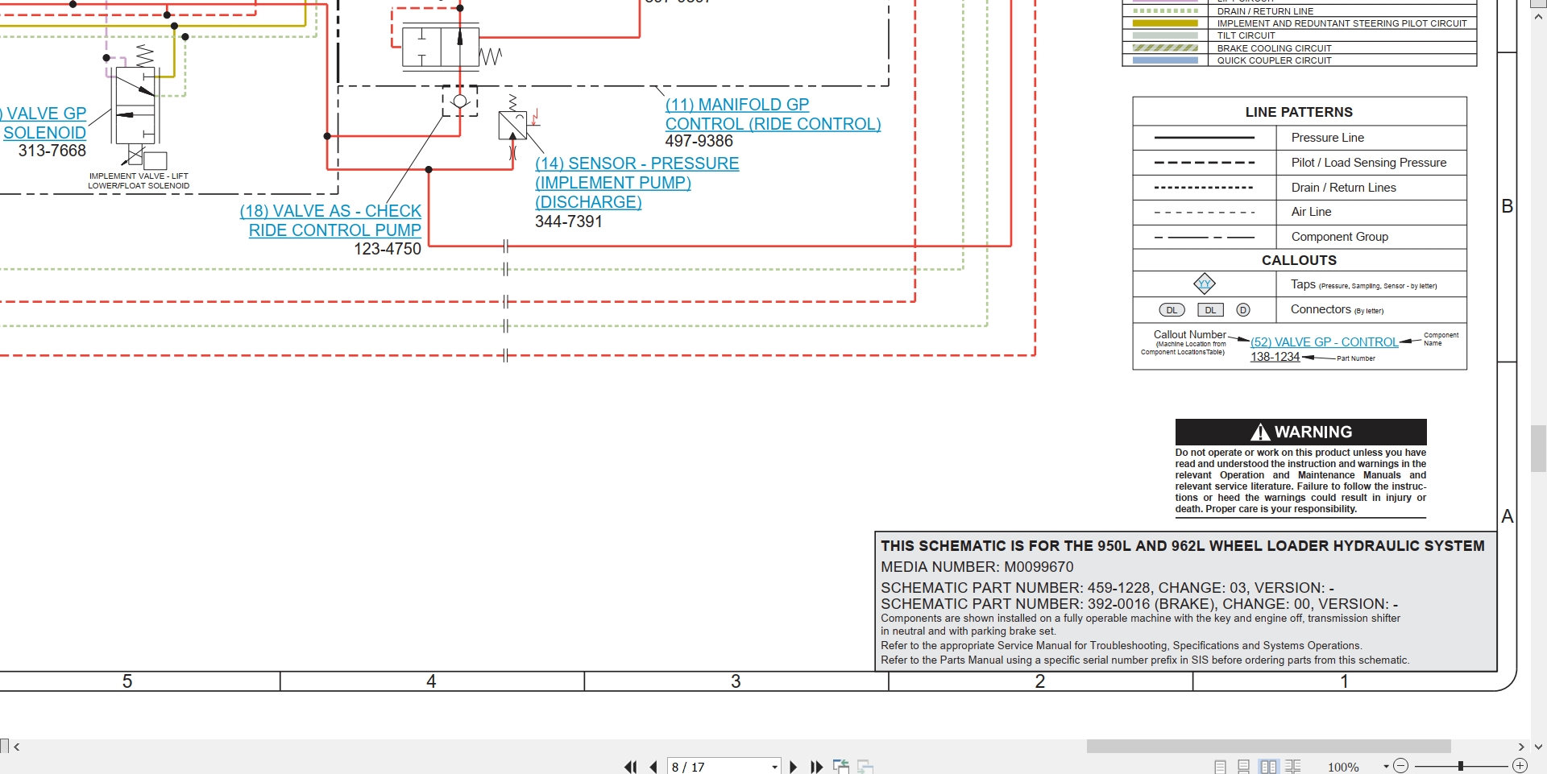Click the Taps diamond callout symbol
This screenshot has height=774, width=1547.
(1204, 284)
